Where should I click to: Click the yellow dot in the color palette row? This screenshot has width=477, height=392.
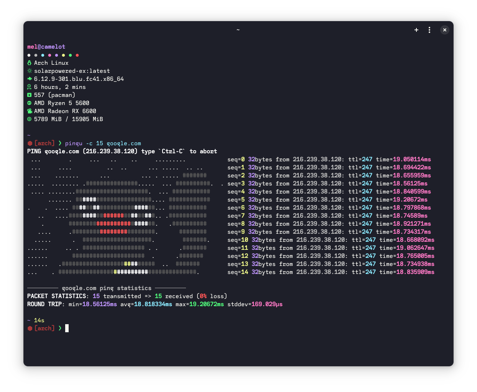(x=63, y=55)
